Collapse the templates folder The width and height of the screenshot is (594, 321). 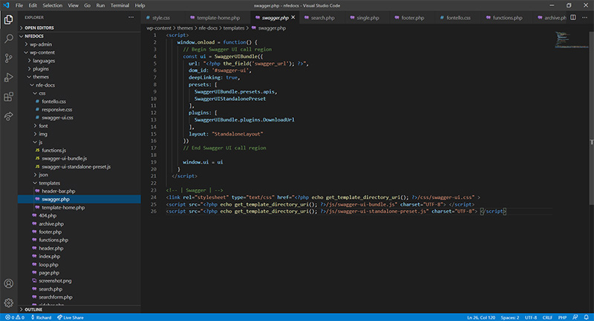point(50,182)
